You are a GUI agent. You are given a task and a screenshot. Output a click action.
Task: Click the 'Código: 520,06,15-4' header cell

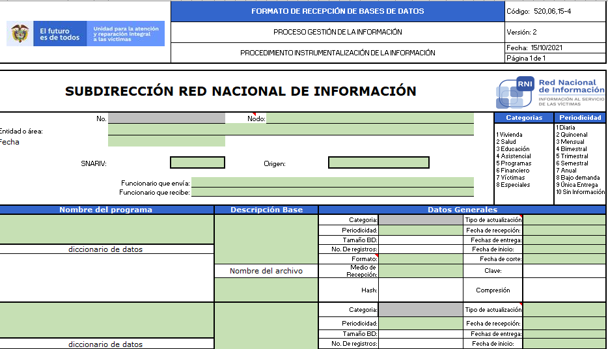pos(555,11)
